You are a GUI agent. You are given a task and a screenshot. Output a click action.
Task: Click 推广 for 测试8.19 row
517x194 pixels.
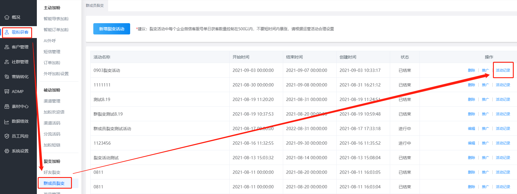tap(485, 100)
